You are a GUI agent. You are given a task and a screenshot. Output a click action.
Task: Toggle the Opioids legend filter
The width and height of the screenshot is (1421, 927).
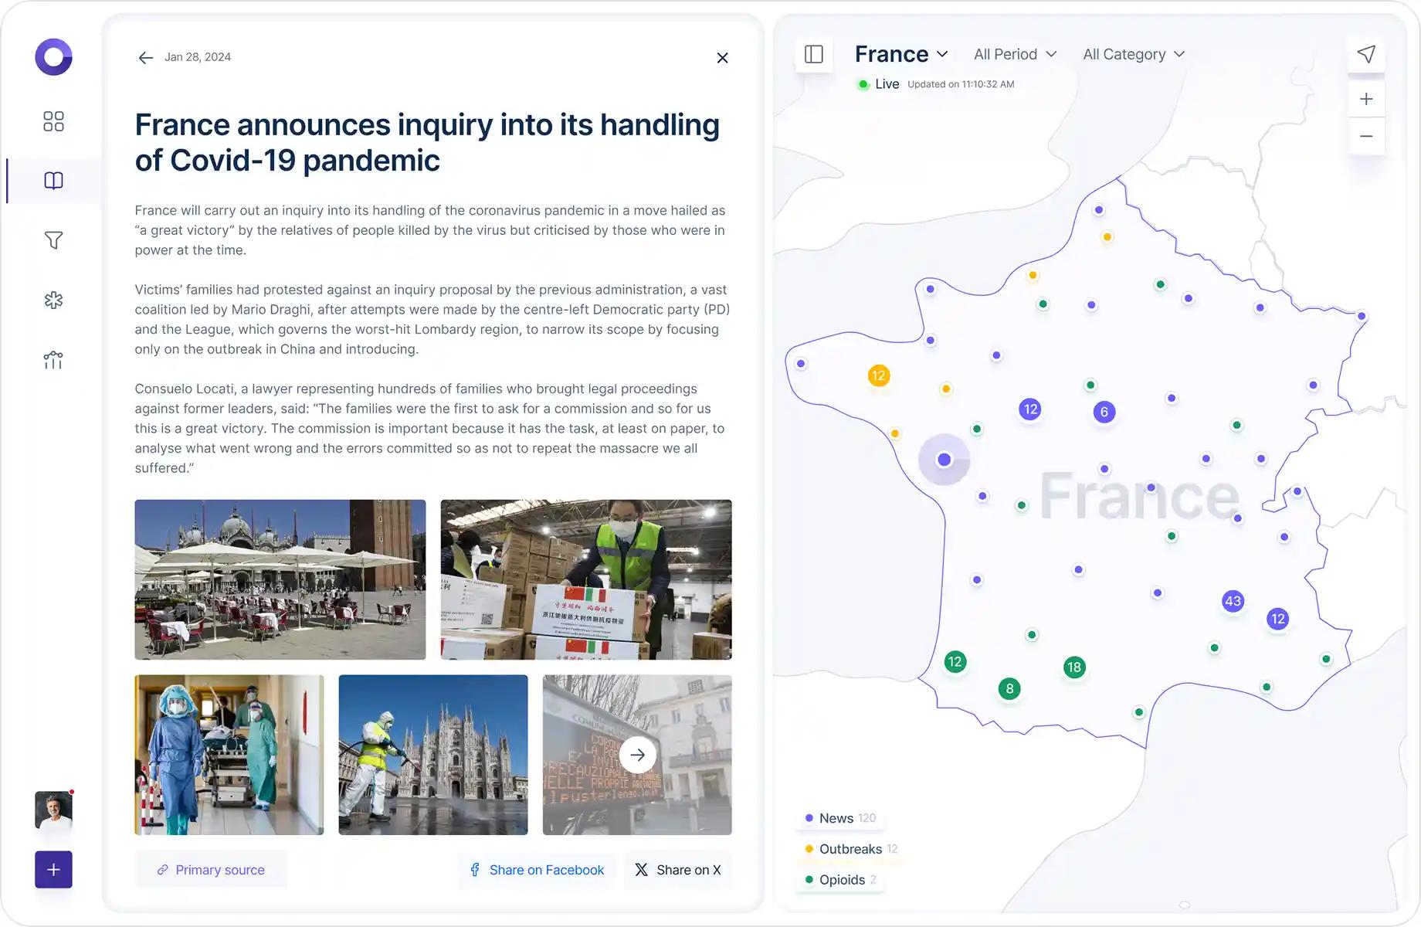(840, 880)
